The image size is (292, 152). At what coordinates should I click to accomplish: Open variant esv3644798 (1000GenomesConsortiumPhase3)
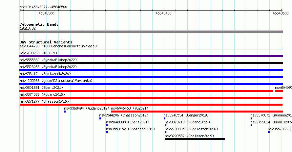click(59, 46)
